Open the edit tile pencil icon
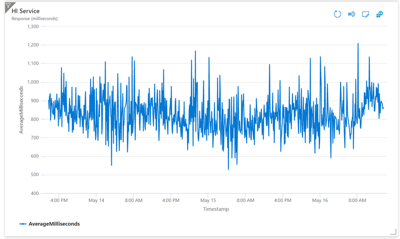 (x=366, y=14)
